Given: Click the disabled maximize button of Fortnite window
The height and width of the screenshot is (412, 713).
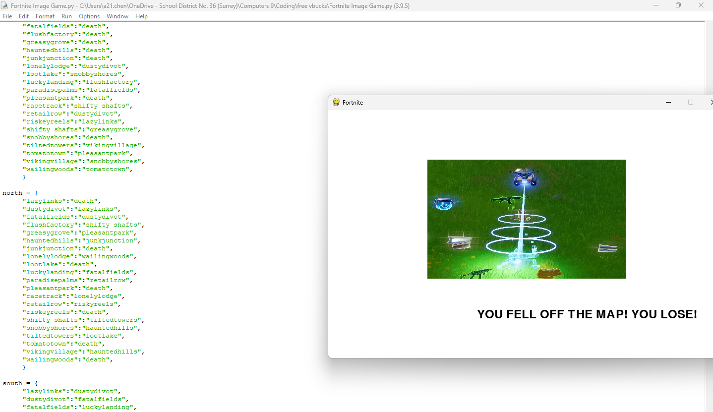Looking at the screenshot, I should coord(690,102).
